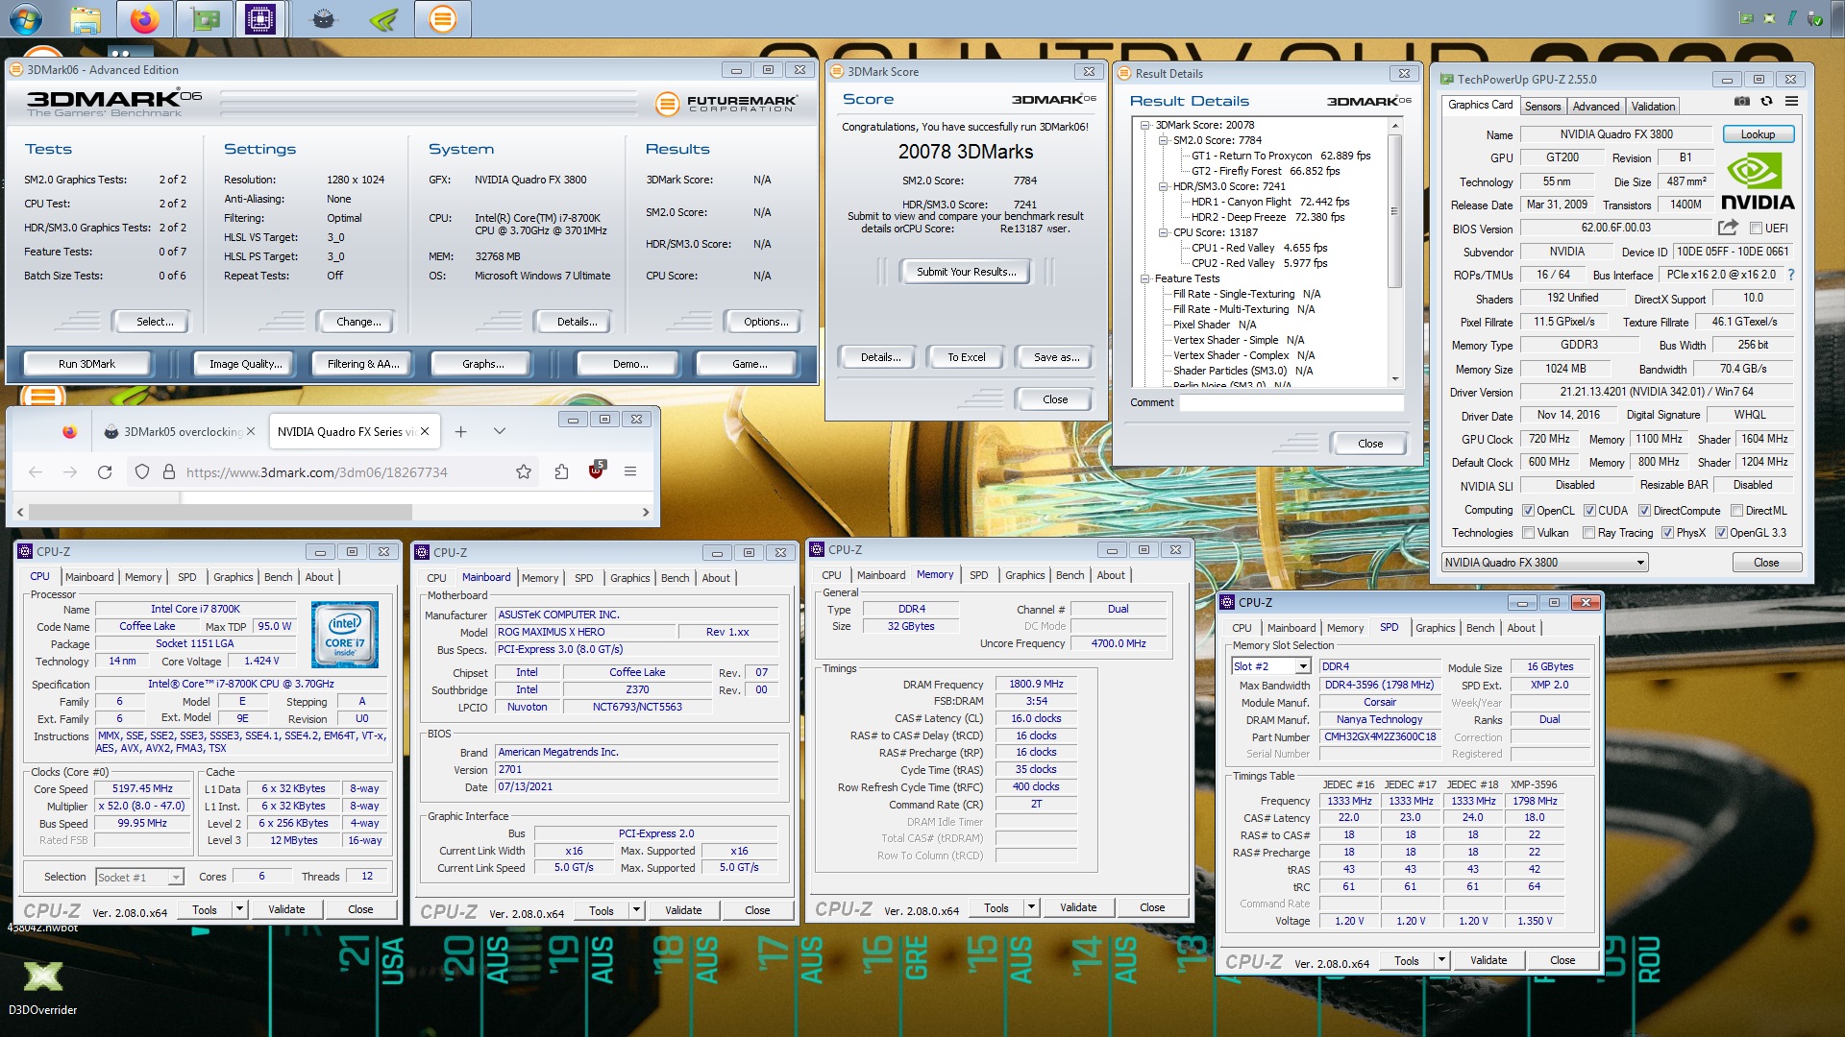The width and height of the screenshot is (1845, 1037).
Task: Switch to the Validation tab in GPU-Z
Action: pos(1653,107)
